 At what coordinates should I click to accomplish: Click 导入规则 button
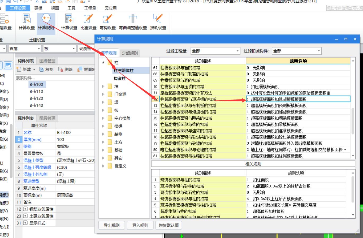(x=140, y=225)
